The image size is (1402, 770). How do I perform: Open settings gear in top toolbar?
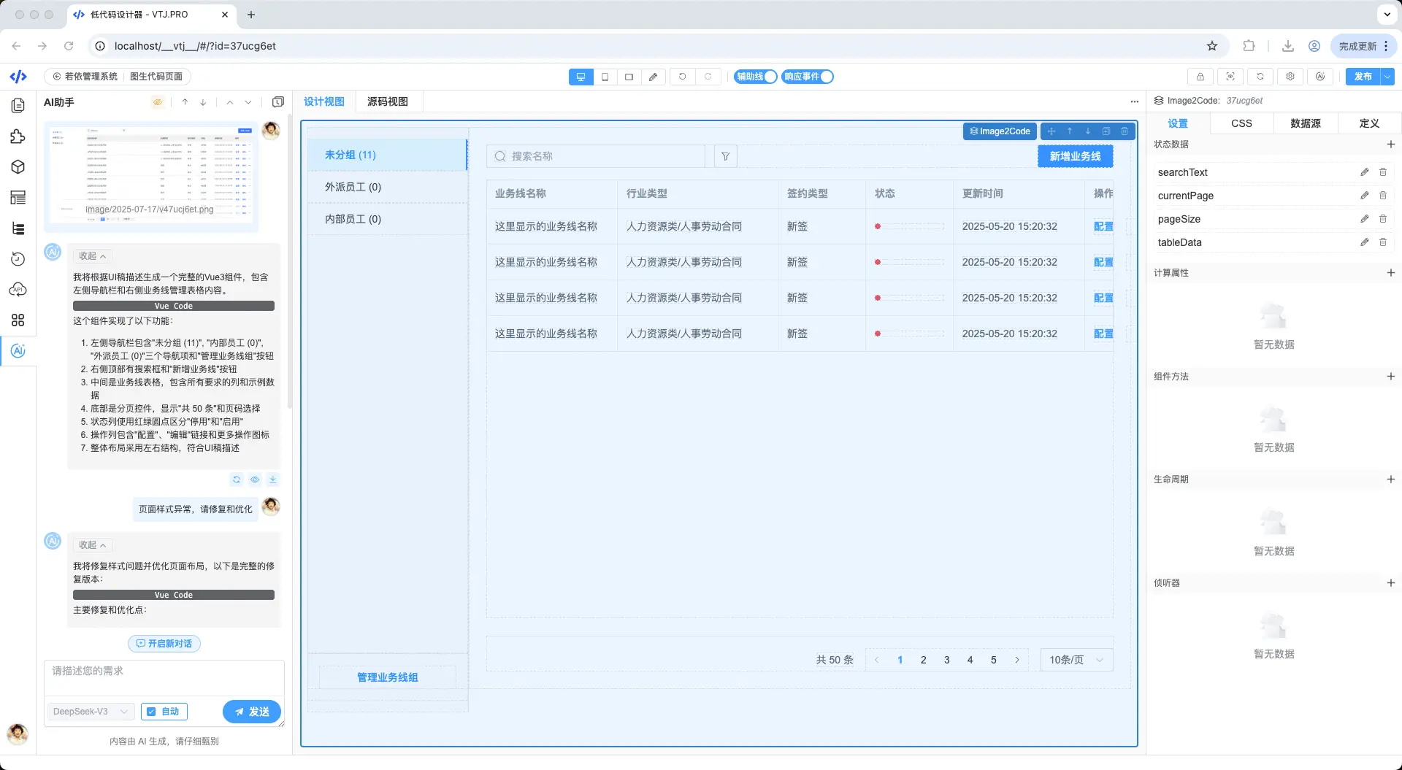(x=1290, y=77)
